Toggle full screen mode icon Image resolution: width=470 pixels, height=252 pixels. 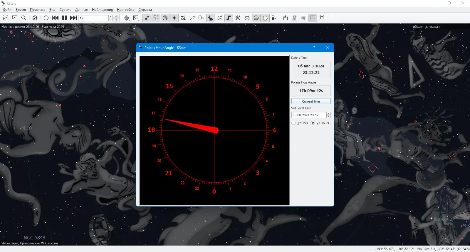(322, 18)
